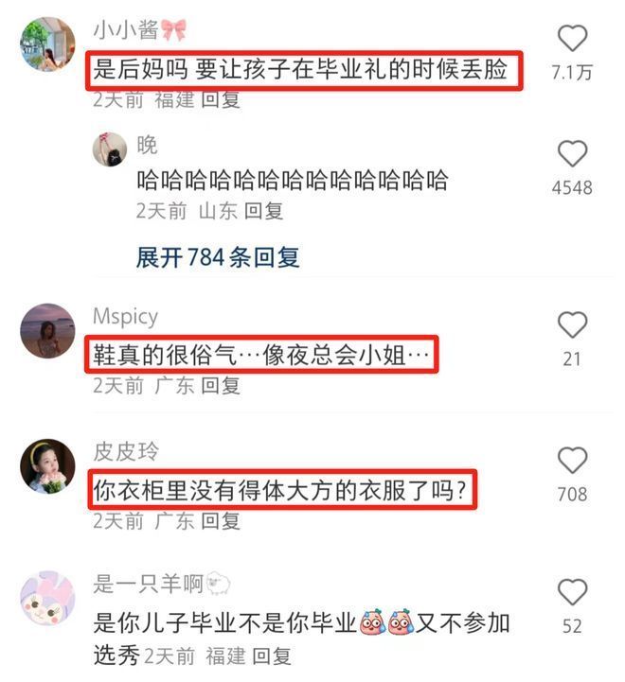Tap 回复 under 晚's reply
The width and height of the screenshot is (625, 682).
263,211
